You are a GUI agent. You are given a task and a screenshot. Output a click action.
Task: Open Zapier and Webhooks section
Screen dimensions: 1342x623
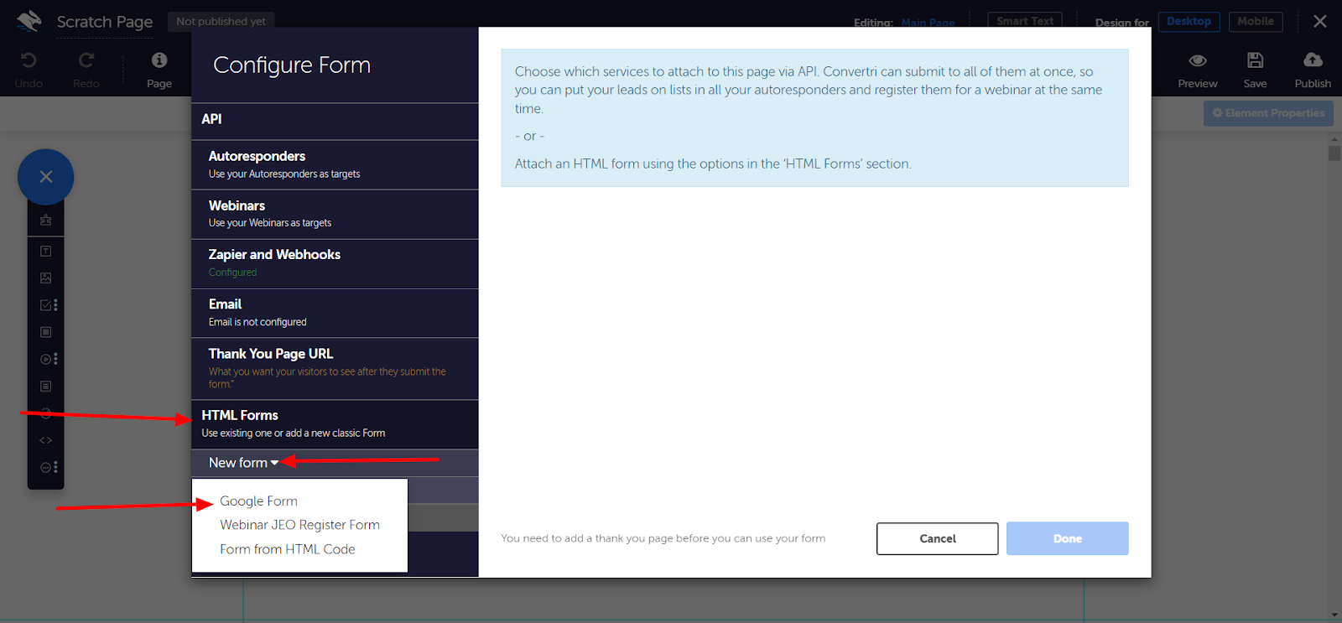pyautogui.click(x=335, y=263)
